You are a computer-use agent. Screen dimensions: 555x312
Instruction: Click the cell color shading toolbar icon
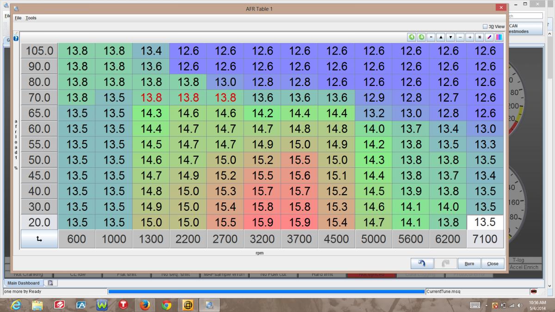499,37
